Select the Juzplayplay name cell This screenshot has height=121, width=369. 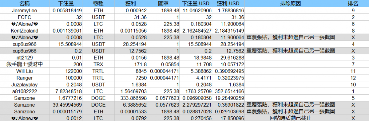[x=25, y=84]
